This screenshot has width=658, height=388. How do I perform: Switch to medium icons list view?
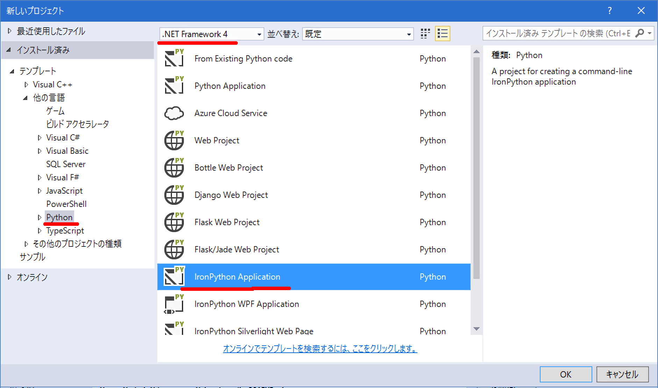(442, 34)
